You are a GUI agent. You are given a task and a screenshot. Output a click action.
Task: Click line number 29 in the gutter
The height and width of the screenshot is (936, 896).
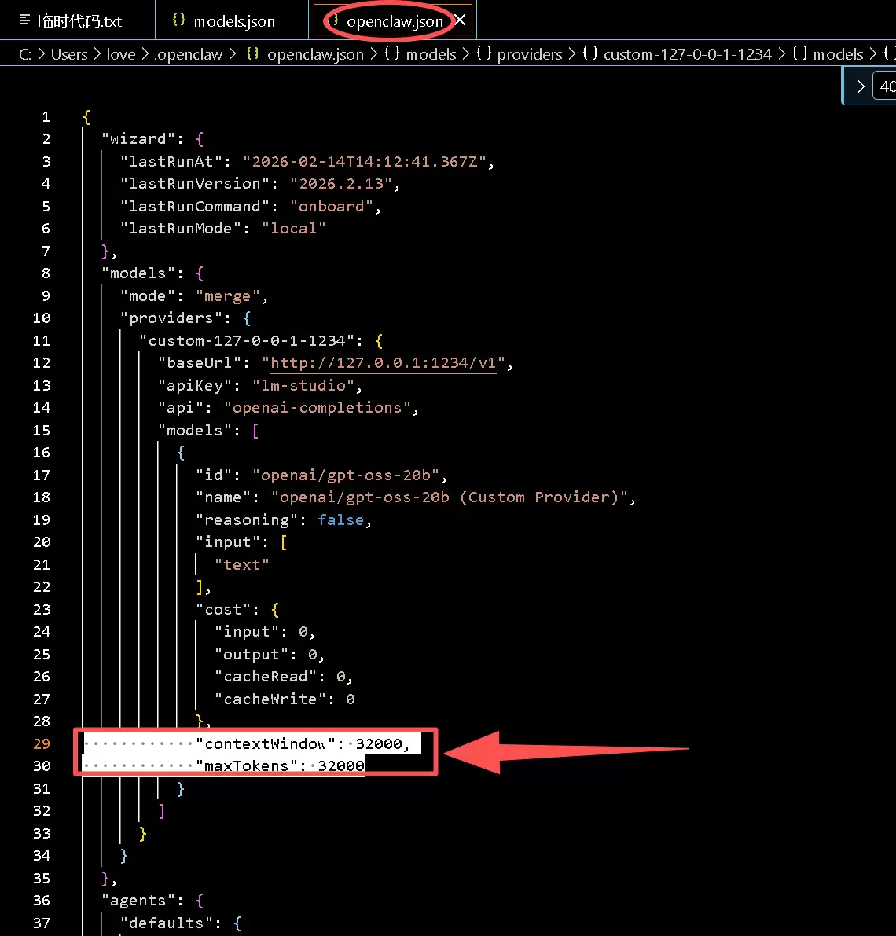pyautogui.click(x=42, y=743)
